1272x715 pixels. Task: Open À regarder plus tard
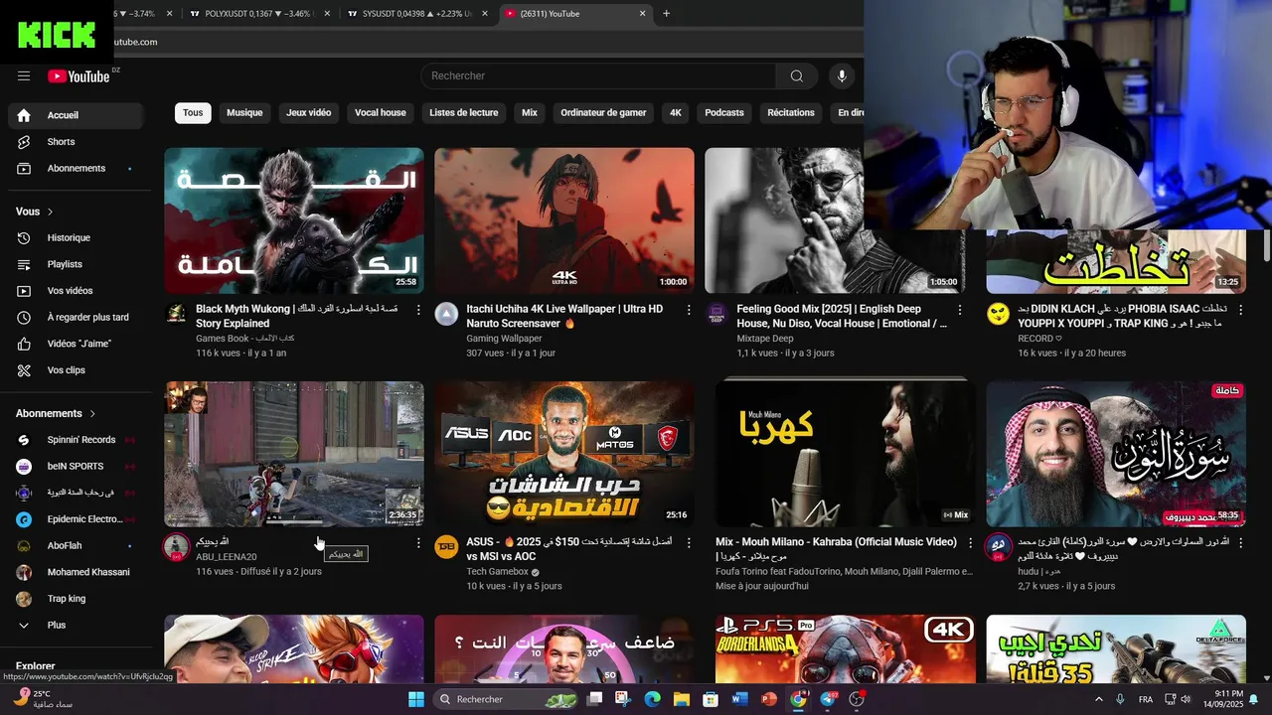coord(76,318)
